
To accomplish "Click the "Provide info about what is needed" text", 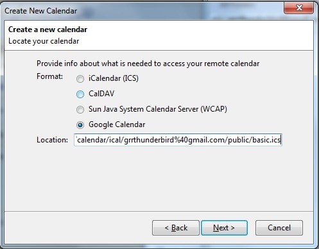I will pyautogui.click(x=95, y=64).
